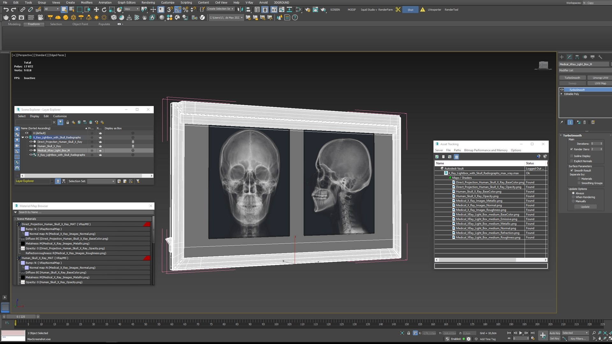Select the Rotate transform tool

click(104, 10)
